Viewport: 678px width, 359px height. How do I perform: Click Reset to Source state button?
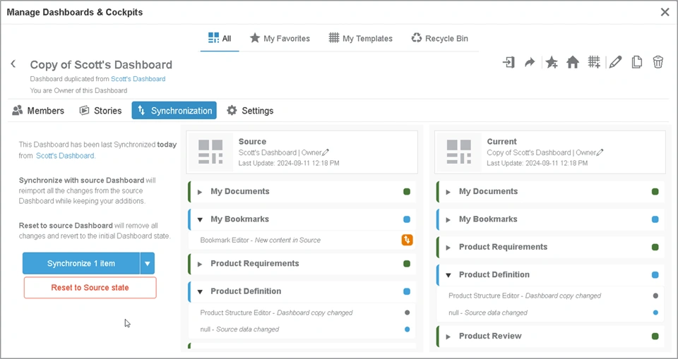pos(90,288)
